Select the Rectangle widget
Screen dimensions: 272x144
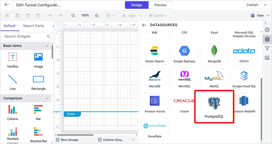(x=38, y=83)
